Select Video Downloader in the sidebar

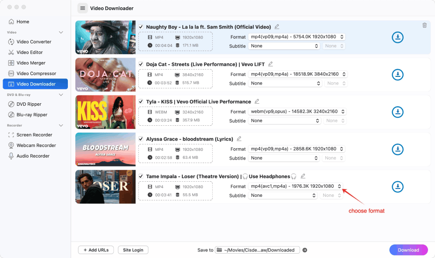pos(35,84)
